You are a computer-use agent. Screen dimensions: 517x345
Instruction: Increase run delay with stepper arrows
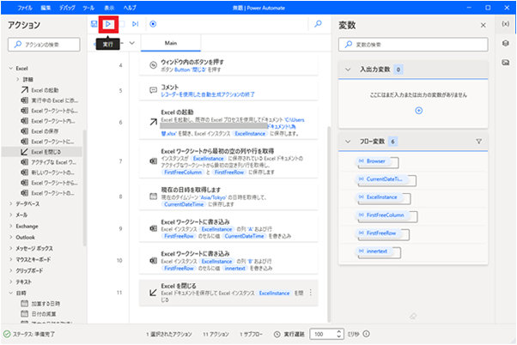(339, 331)
